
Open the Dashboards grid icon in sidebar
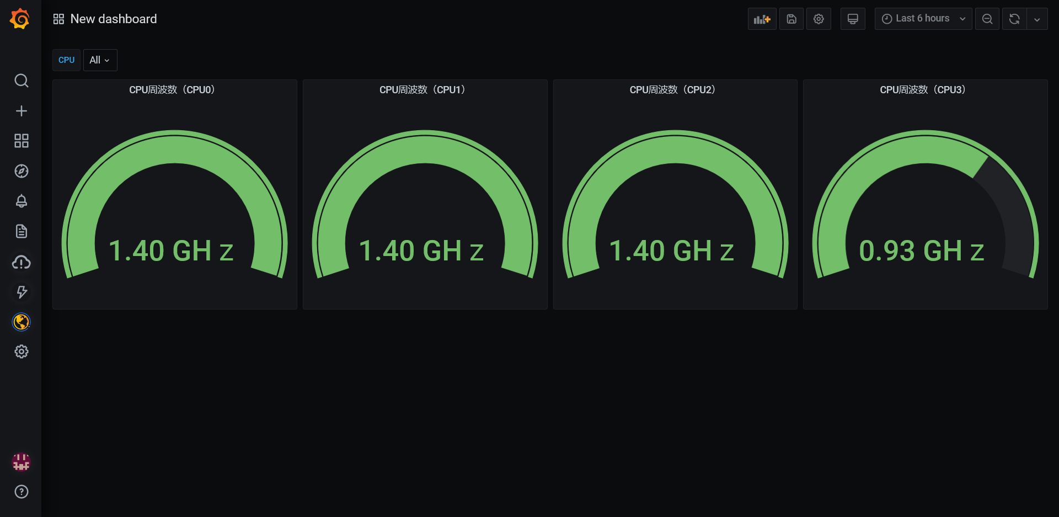point(21,141)
